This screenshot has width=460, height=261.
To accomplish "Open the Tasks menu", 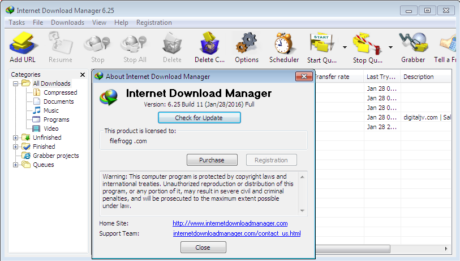I will coord(17,23).
